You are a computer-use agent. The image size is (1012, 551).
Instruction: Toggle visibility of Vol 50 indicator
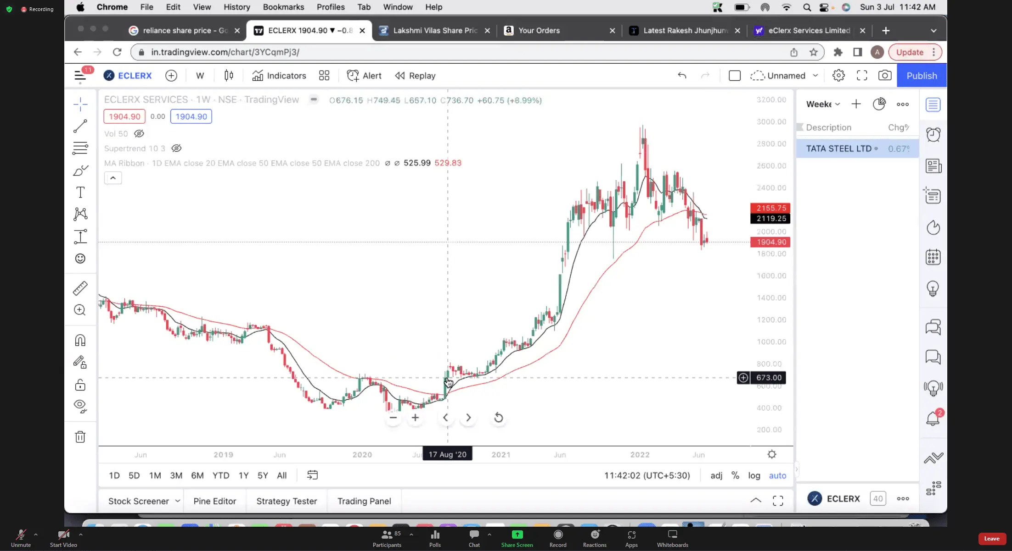[139, 133]
